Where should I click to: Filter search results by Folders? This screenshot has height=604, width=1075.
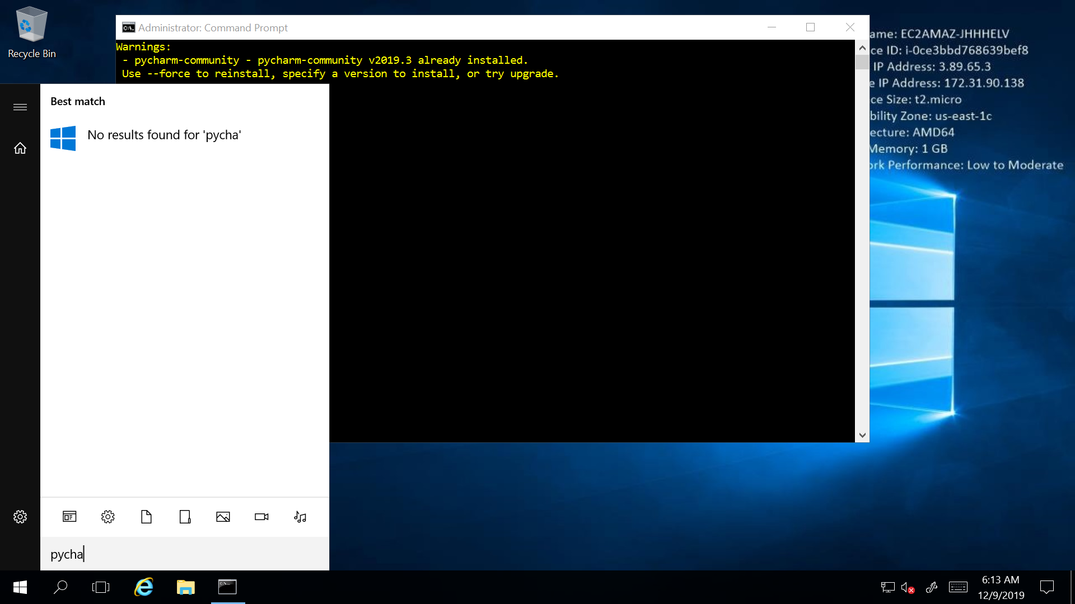(x=185, y=517)
